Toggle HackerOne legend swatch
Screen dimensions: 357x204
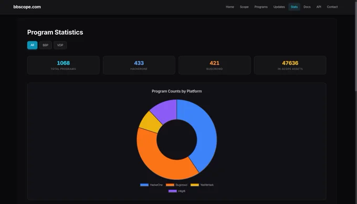pyautogui.click(x=144, y=185)
